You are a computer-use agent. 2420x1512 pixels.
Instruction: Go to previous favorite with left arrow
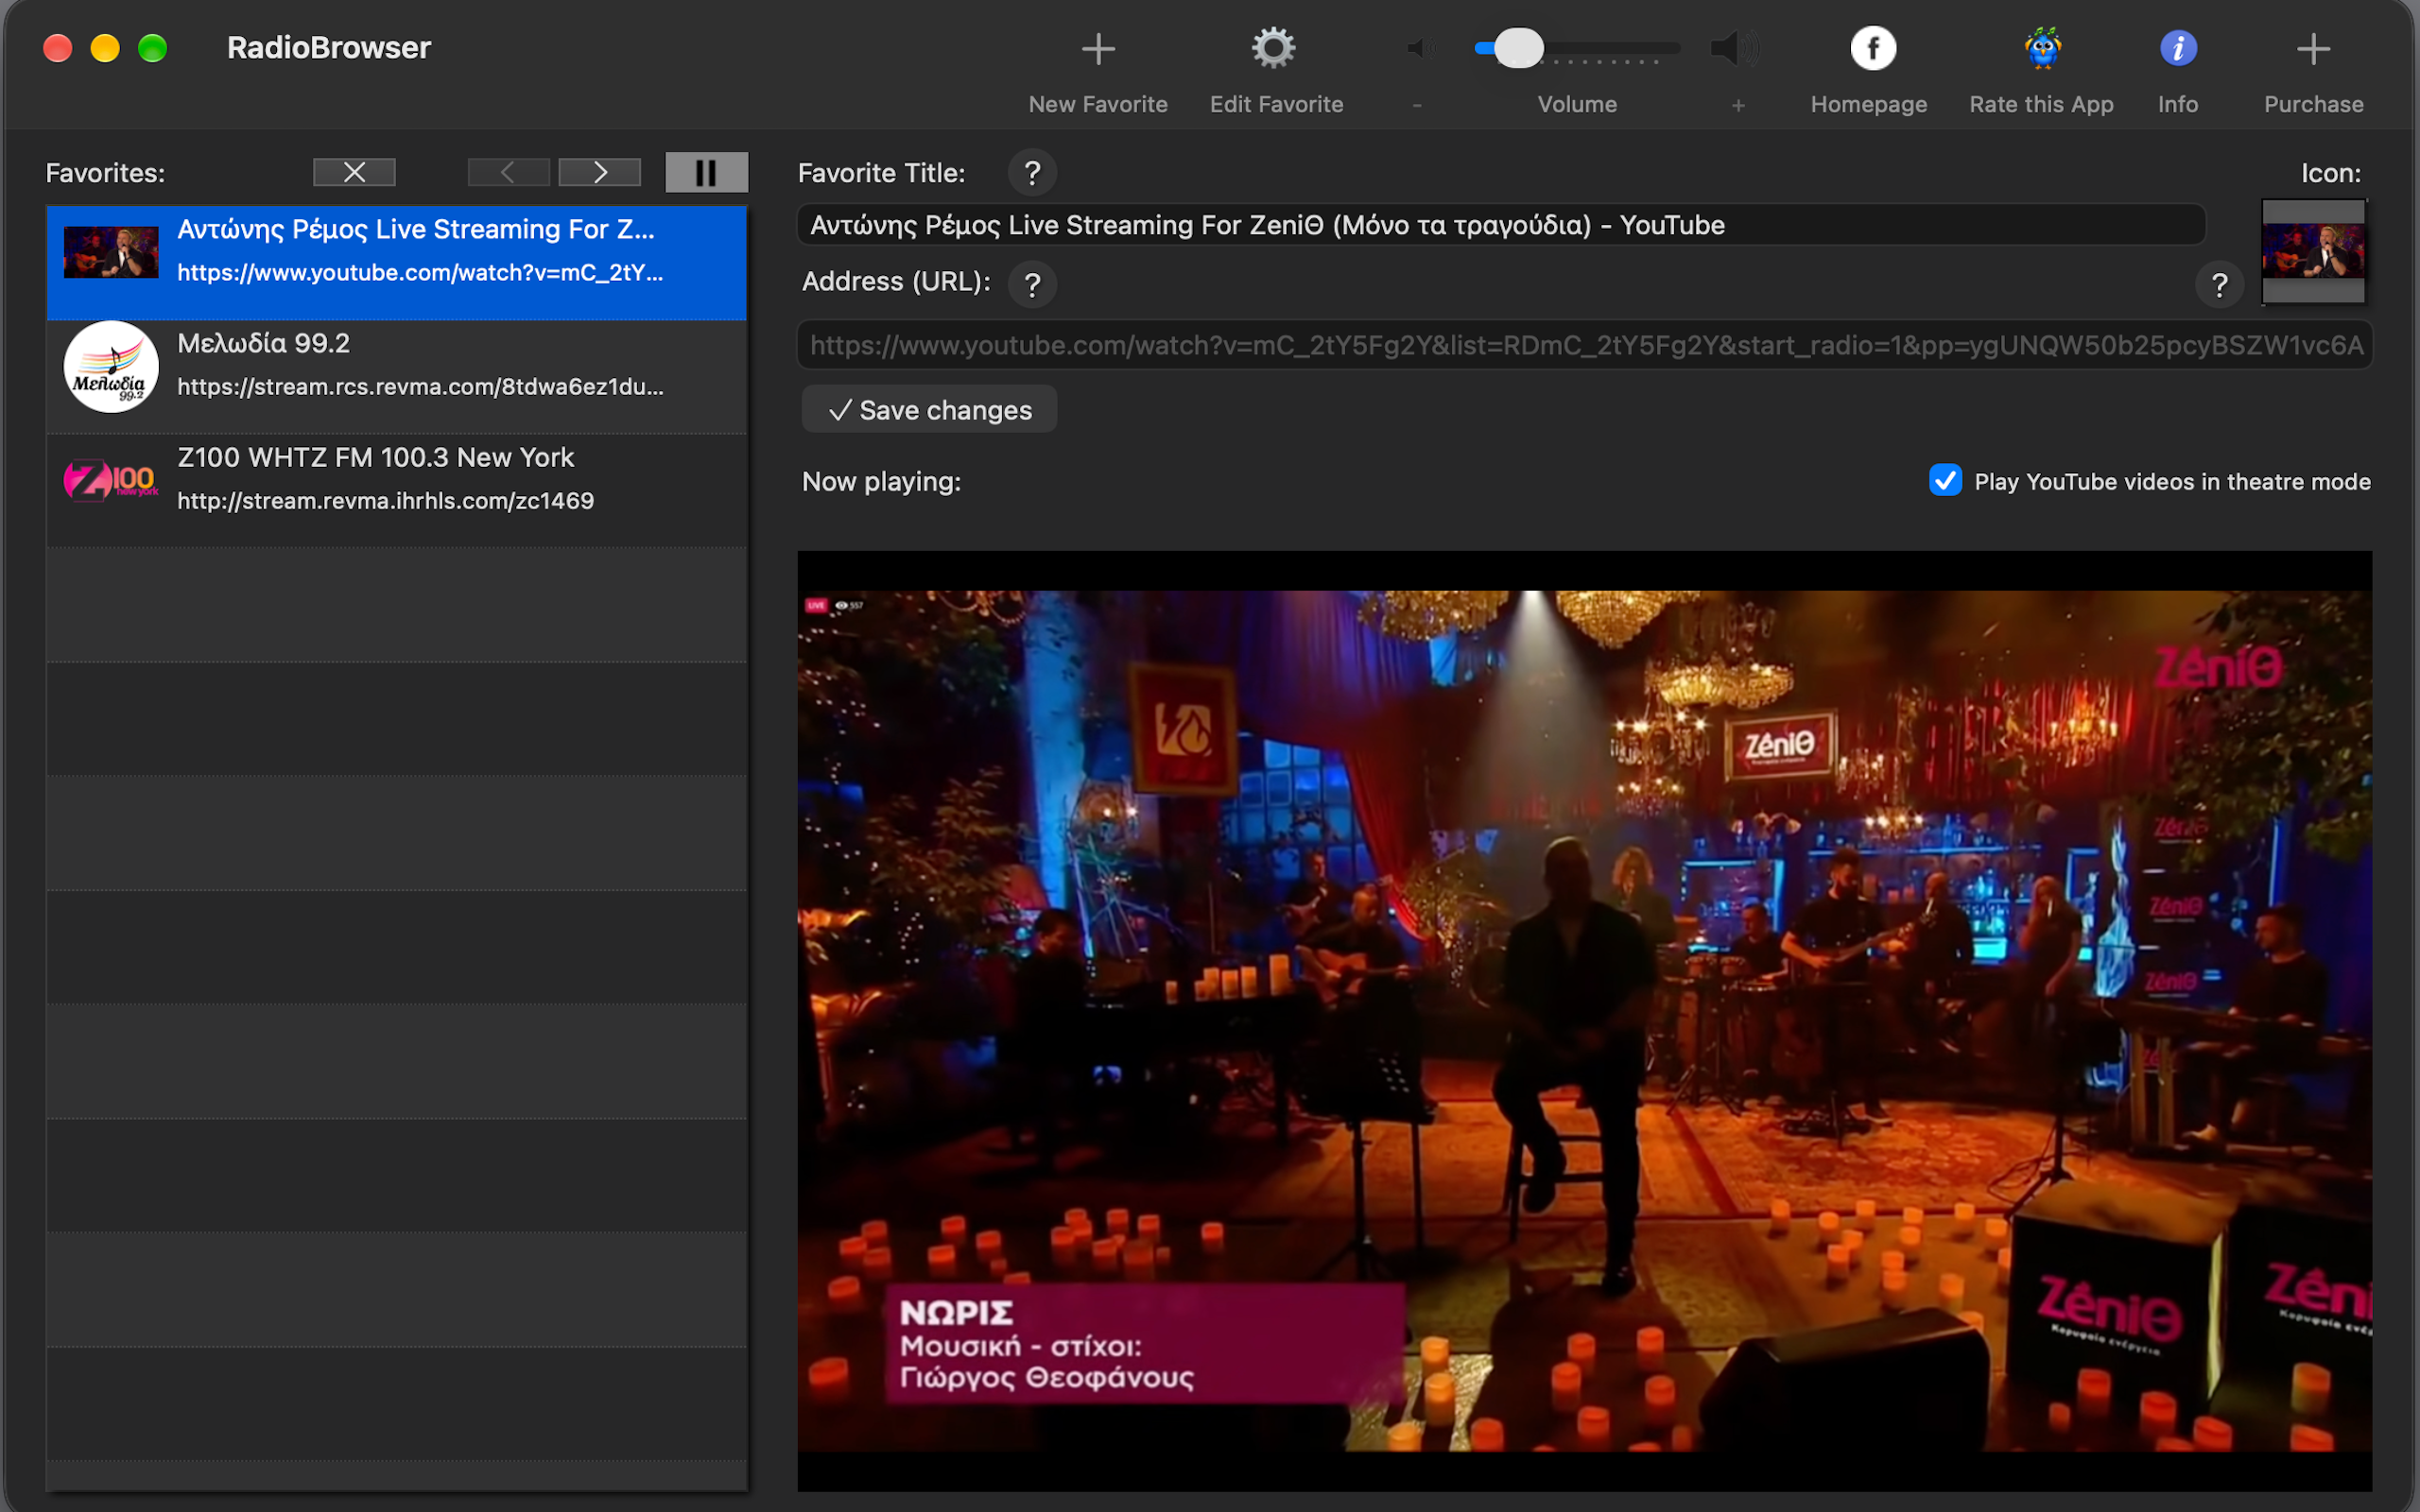[508, 172]
